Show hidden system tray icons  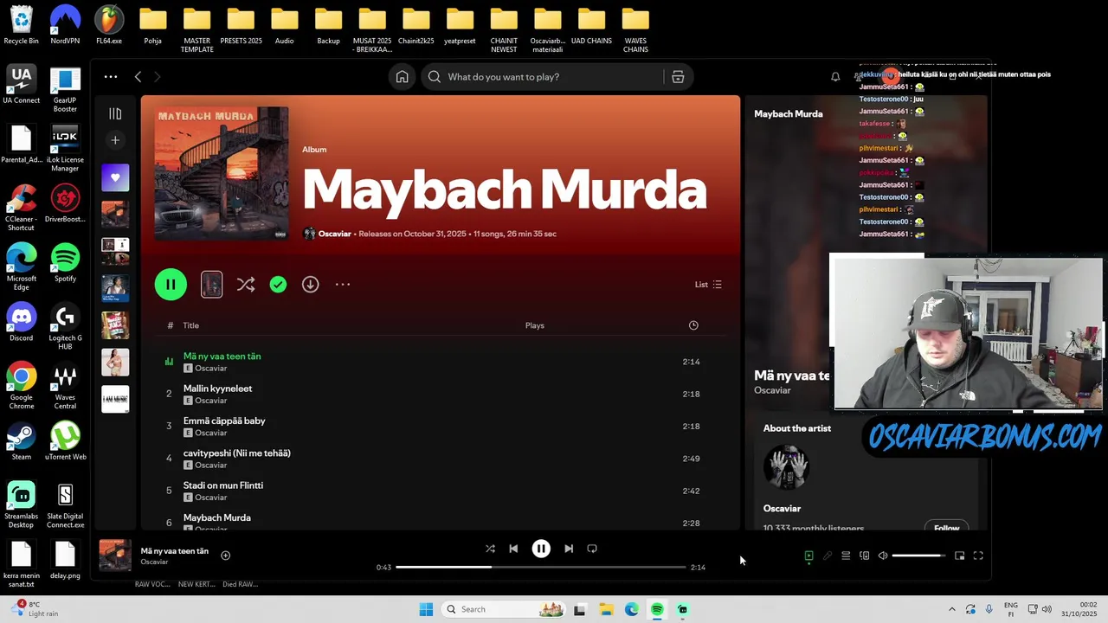(x=952, y=609)
